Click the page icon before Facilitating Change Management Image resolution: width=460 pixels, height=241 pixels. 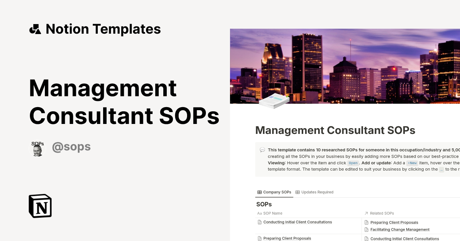tap(366, 229)
